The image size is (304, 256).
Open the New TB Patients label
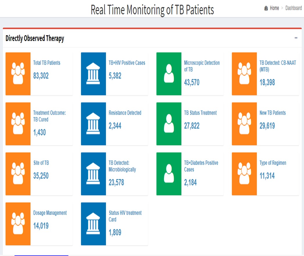pos(272,113)
